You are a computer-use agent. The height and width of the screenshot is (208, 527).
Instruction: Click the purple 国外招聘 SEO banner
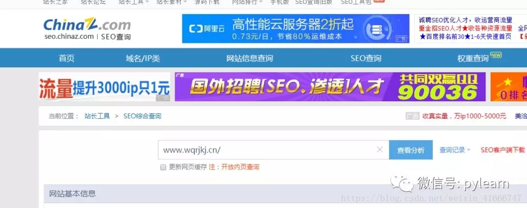(330, 87)
